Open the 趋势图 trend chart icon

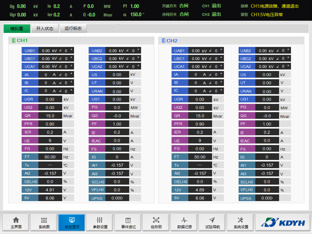coord(156,220)
